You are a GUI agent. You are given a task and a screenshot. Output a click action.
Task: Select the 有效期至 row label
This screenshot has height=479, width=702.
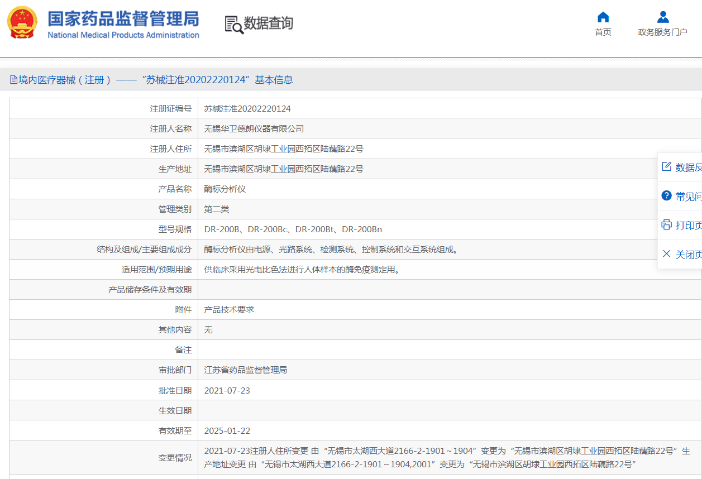pyautogui.click(x=175, y=430)
